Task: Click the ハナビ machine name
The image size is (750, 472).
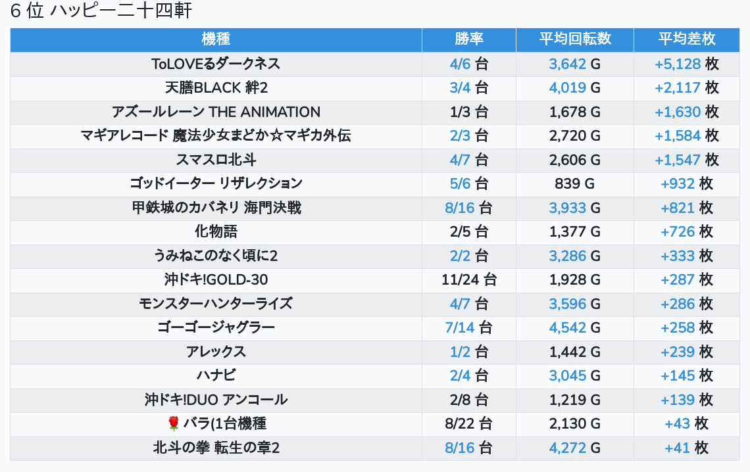Action: [x=216, y=375]
